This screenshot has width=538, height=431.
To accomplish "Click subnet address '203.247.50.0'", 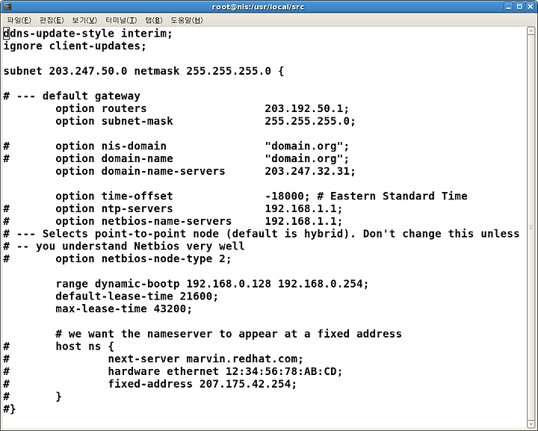I will [88, 71].
